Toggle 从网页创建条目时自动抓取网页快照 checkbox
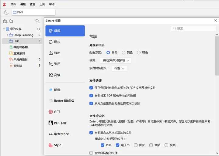The image size is (219, 156). point(91,103)
